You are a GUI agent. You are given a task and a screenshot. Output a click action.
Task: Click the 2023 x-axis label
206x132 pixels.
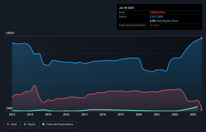tap(193, 114)
